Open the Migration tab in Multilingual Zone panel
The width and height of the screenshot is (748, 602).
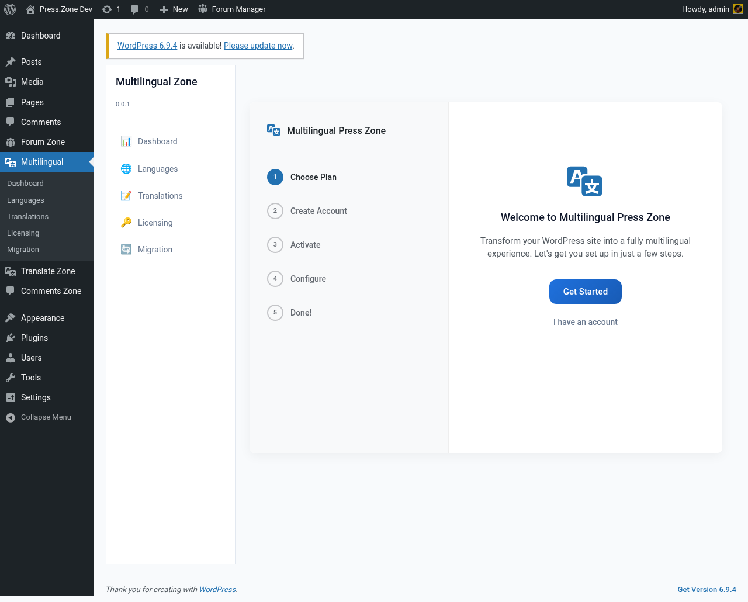coord(171,250)
